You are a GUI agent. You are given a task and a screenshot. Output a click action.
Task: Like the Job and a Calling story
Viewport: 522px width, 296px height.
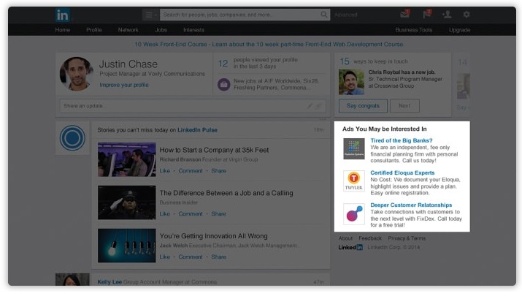click(x=164, y=213)
